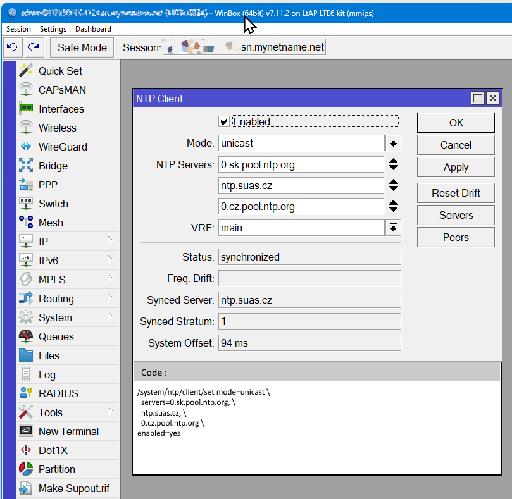Open Mesh nodes icon
Image resolution: width=512 pixels, height=499 pixels.
(x=26, y=222)
